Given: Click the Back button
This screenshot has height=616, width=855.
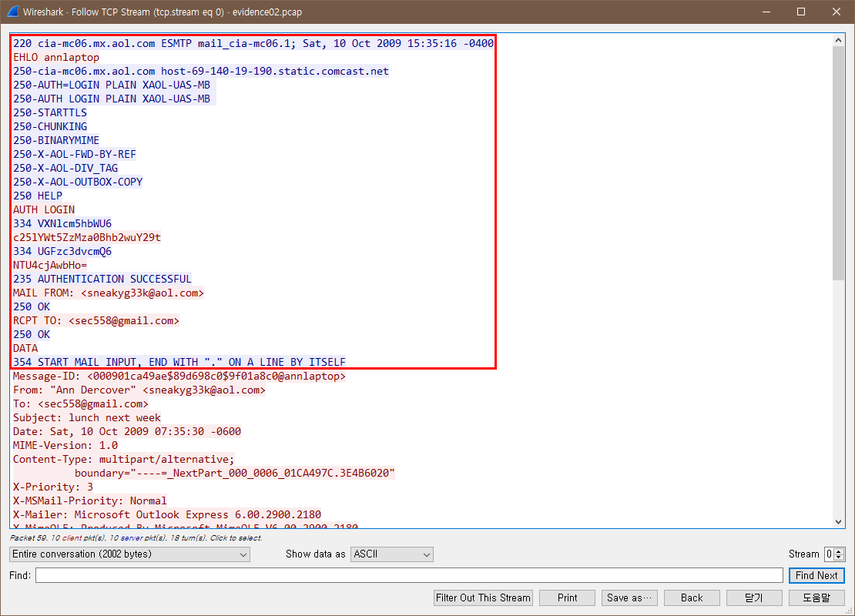Looking at the screenshot, I should click(x=692, y=598).
